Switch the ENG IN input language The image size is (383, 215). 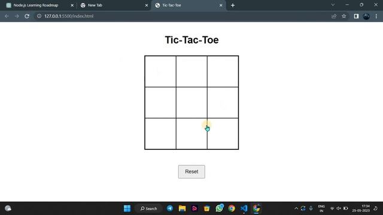(321, 208)
